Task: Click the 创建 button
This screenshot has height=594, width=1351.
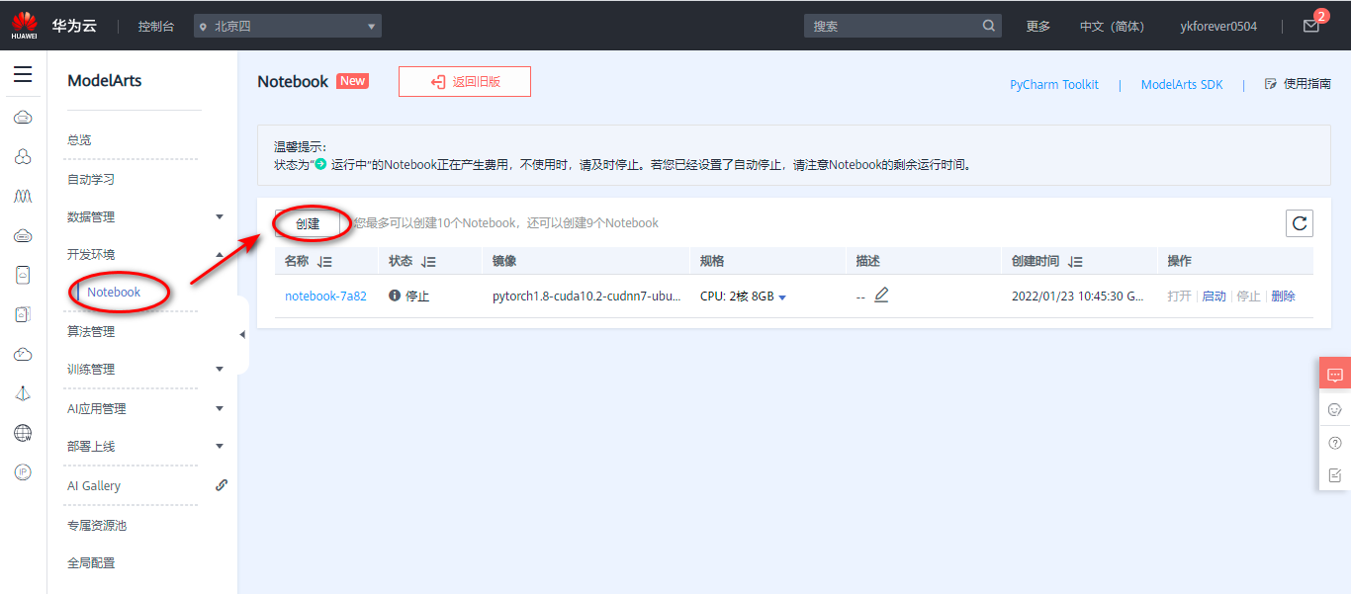Action: [308, 223]
